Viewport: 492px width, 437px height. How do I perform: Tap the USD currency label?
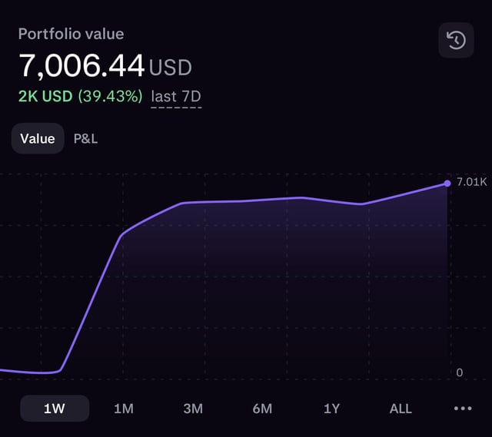tap(170, 68)
